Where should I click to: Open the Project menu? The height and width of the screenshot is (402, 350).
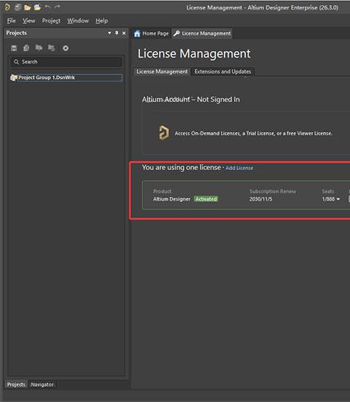pyautogui.click(x=51, y=20)
